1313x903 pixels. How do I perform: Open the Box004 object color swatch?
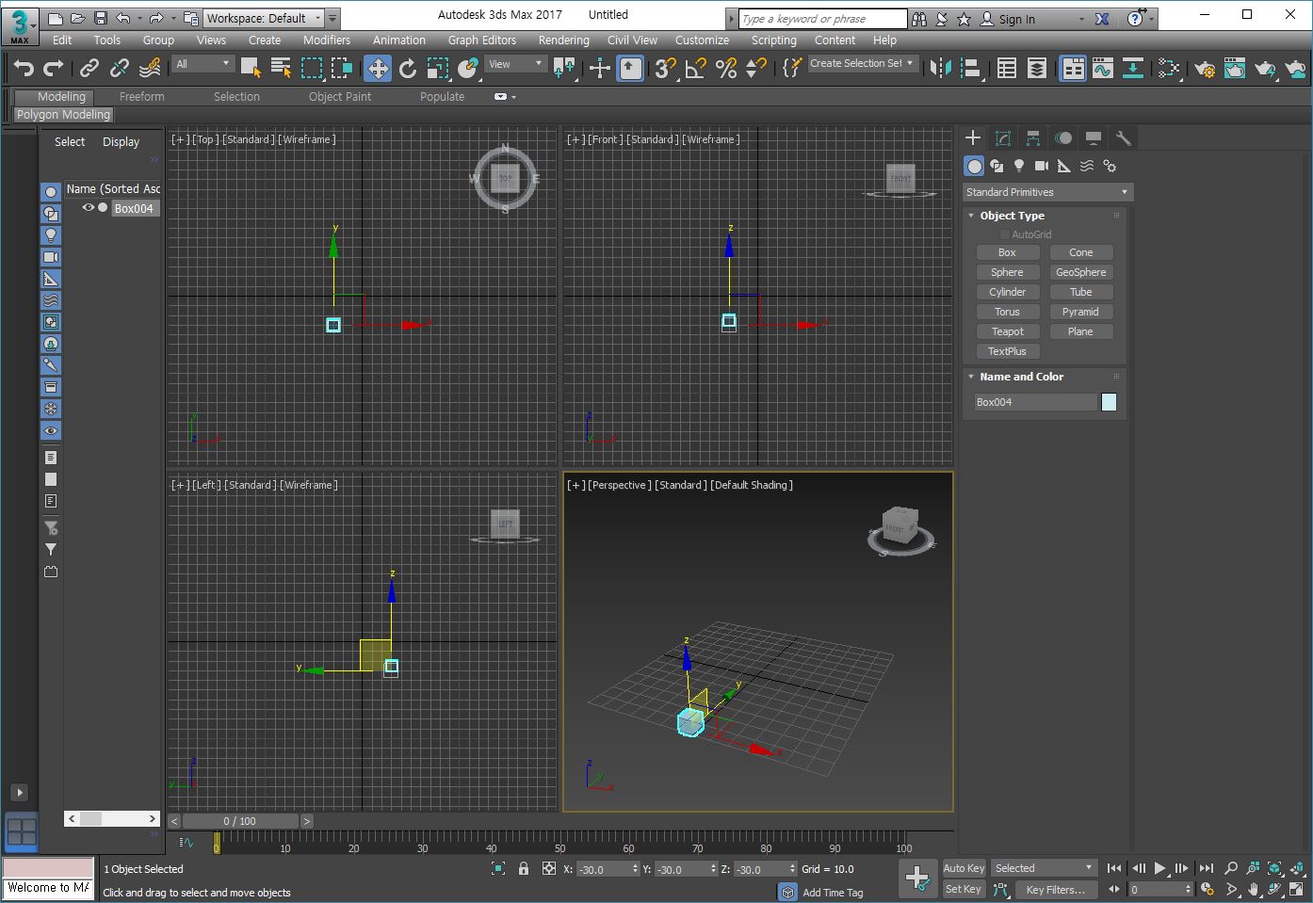[1109, 402]
